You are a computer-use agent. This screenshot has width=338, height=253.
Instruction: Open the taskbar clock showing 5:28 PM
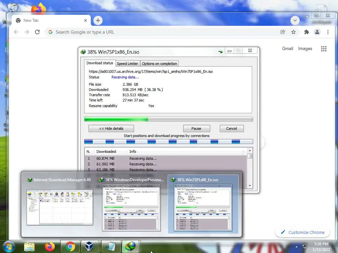pyautogui.click(x=321, y=247)
